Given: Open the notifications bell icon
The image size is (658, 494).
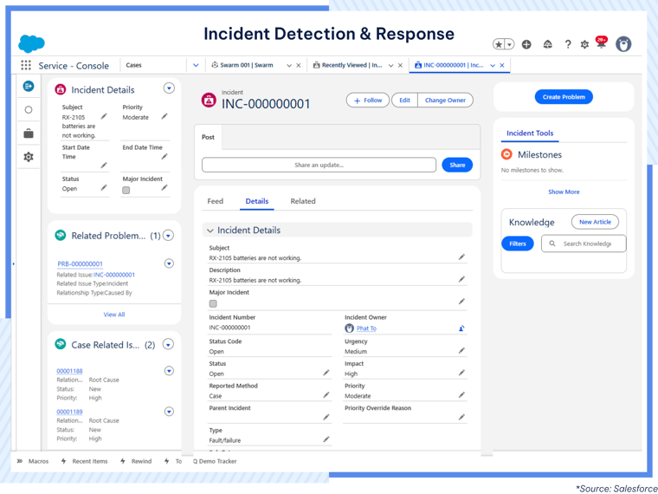Looking at the screenshot, I should pos(602,42).
